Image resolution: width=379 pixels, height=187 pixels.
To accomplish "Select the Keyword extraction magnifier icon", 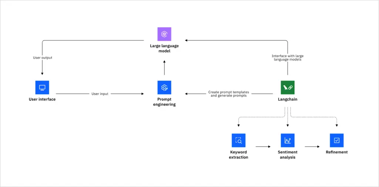I will click(x=239, y=140).
